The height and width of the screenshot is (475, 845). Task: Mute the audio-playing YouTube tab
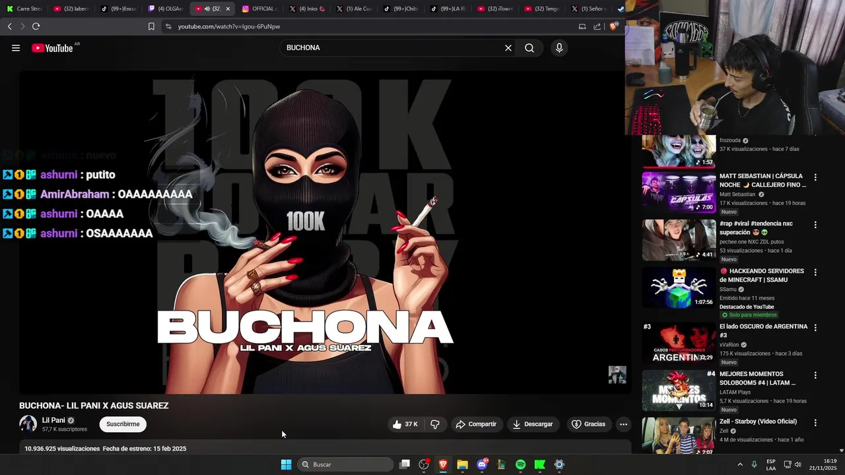[x=207, y=9]
